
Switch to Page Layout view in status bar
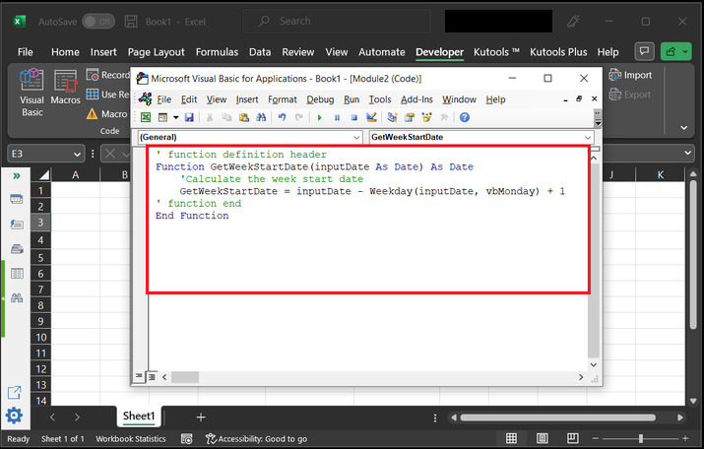tap(541, 439)
